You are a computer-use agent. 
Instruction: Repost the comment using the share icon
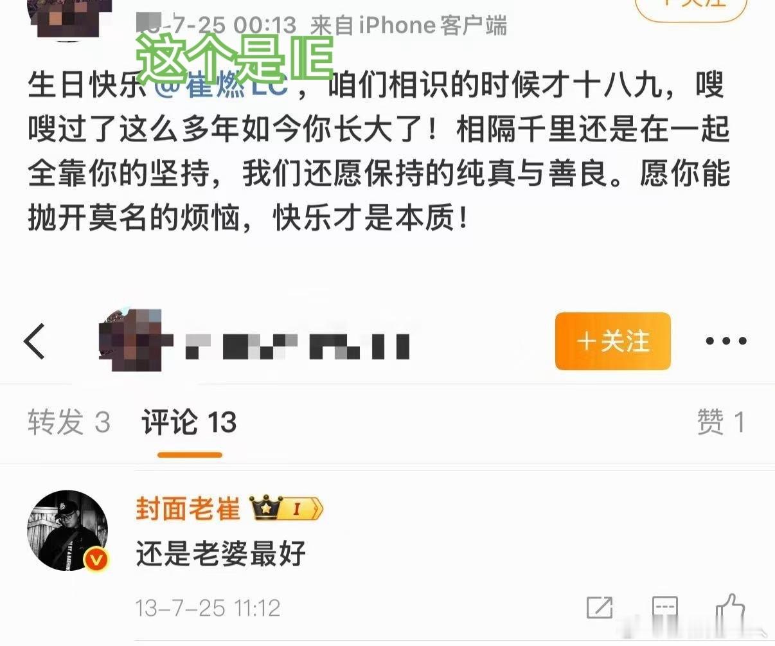600,607
